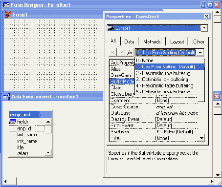
Task: Click the Data Environment window icon
Action: 7,97
